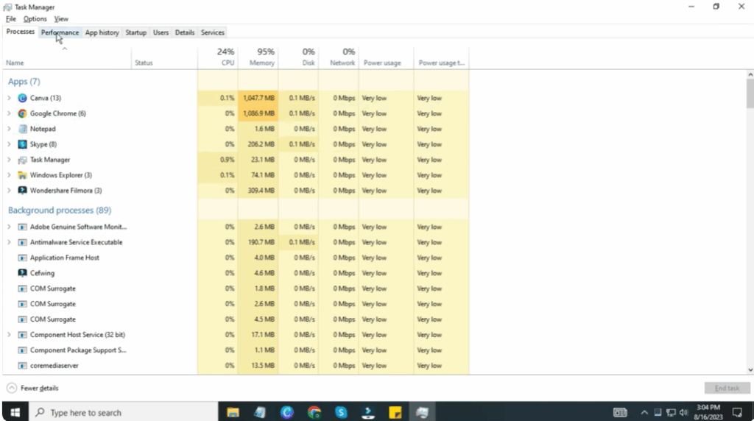Click the Google Chrome process icon
Image resolution: width=754 pixels, height=421 pixels.
(22, 113)
